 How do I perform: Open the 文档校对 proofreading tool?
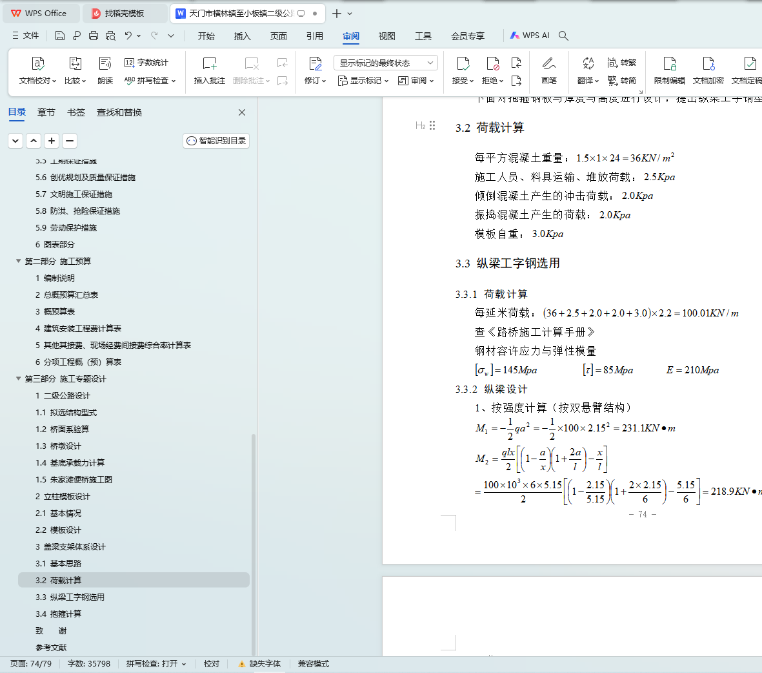(37, 70)
